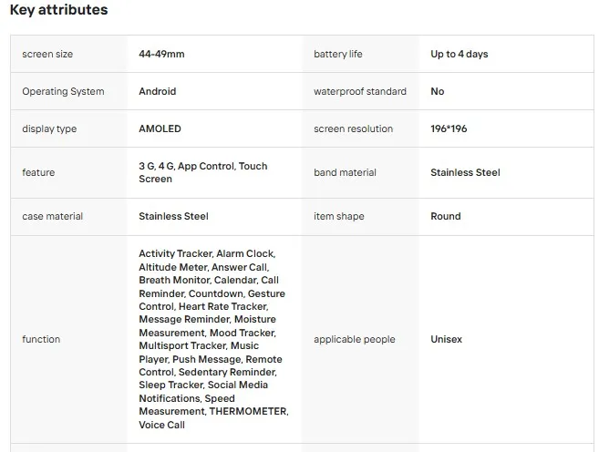
Task: Click the "item shape" label
Action: [x=338, y=217]
